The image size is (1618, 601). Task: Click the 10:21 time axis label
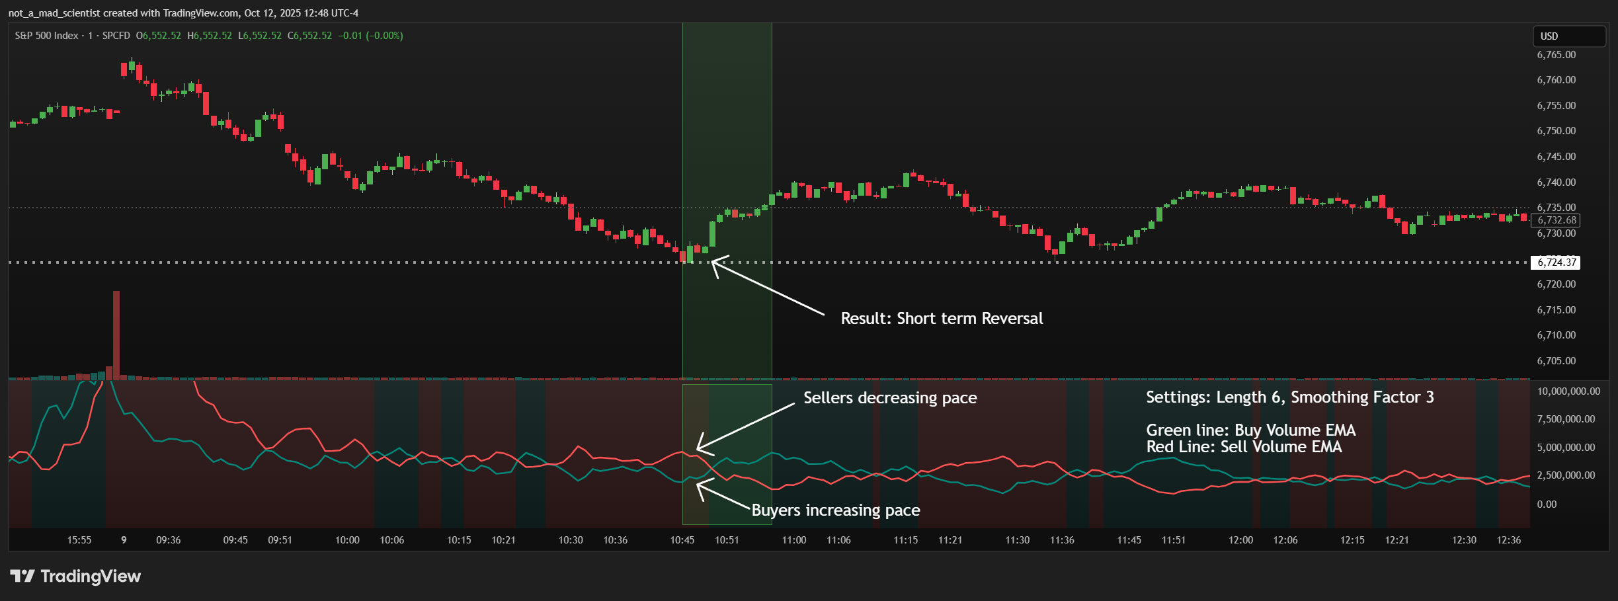coord(504,540)
